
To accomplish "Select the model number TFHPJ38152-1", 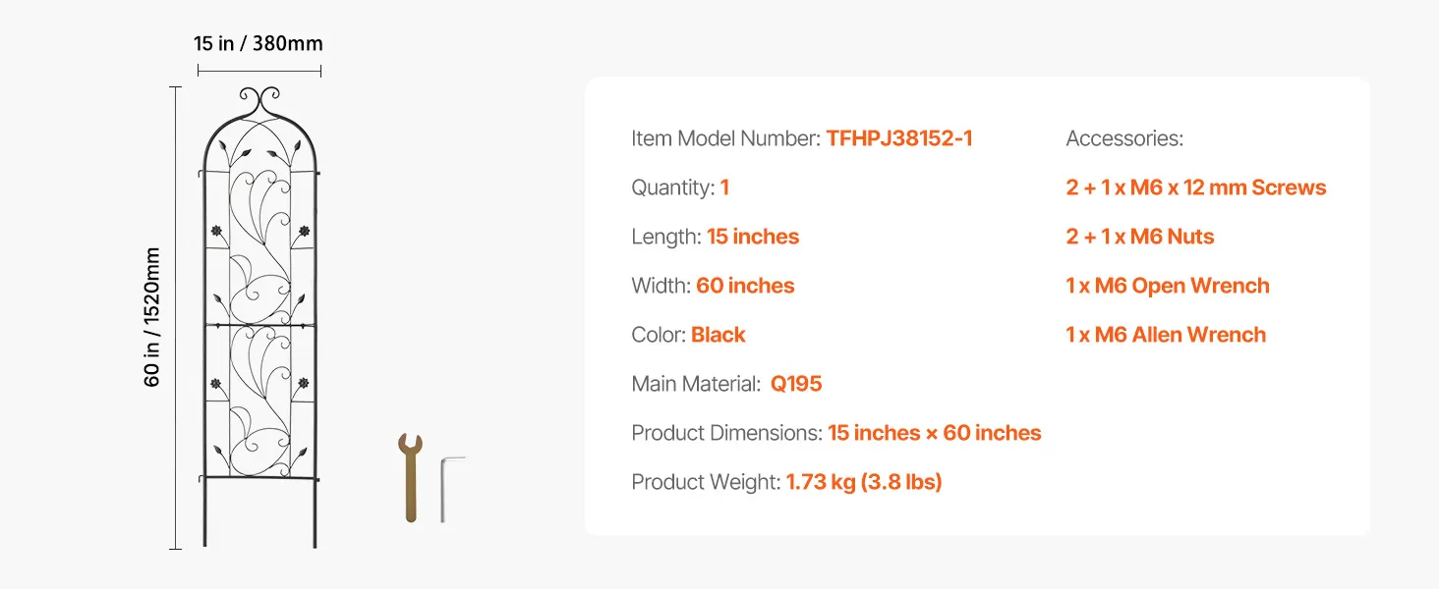I will (x=898, y=138).
